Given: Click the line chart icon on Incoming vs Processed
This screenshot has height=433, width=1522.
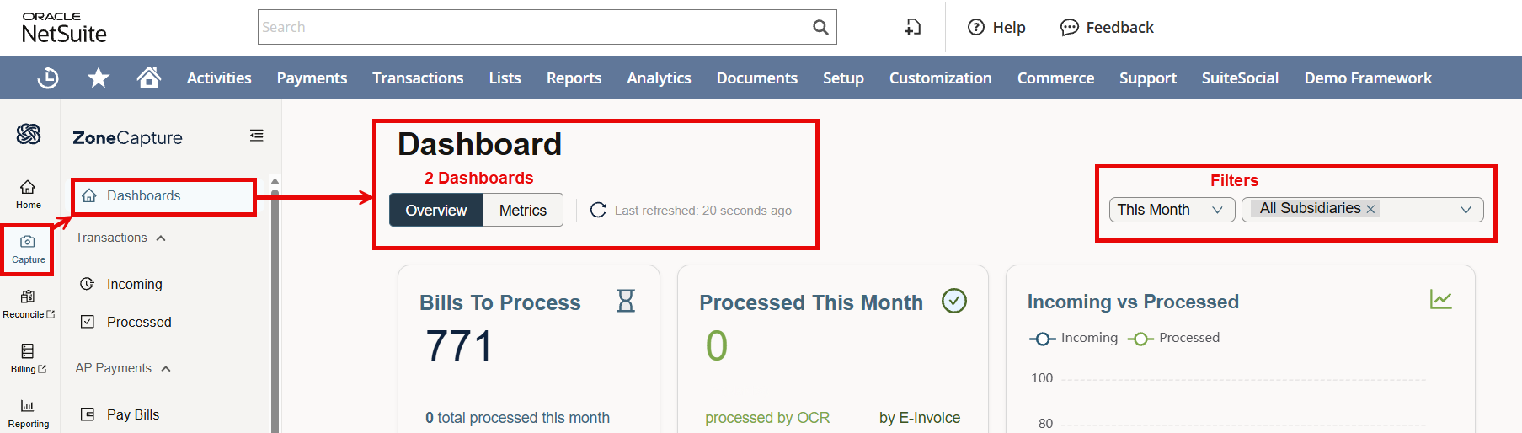Looking at the screenshot, I should 1441,299.
